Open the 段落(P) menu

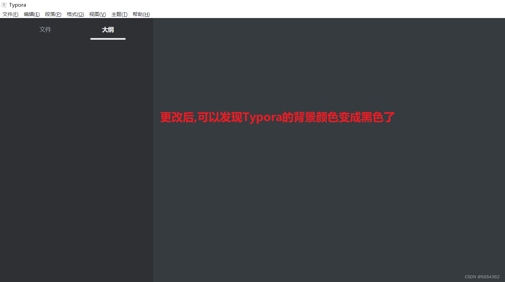pyautogui.click(x=53, y=14)
